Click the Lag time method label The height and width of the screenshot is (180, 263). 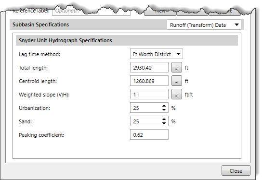pos(39,54)
